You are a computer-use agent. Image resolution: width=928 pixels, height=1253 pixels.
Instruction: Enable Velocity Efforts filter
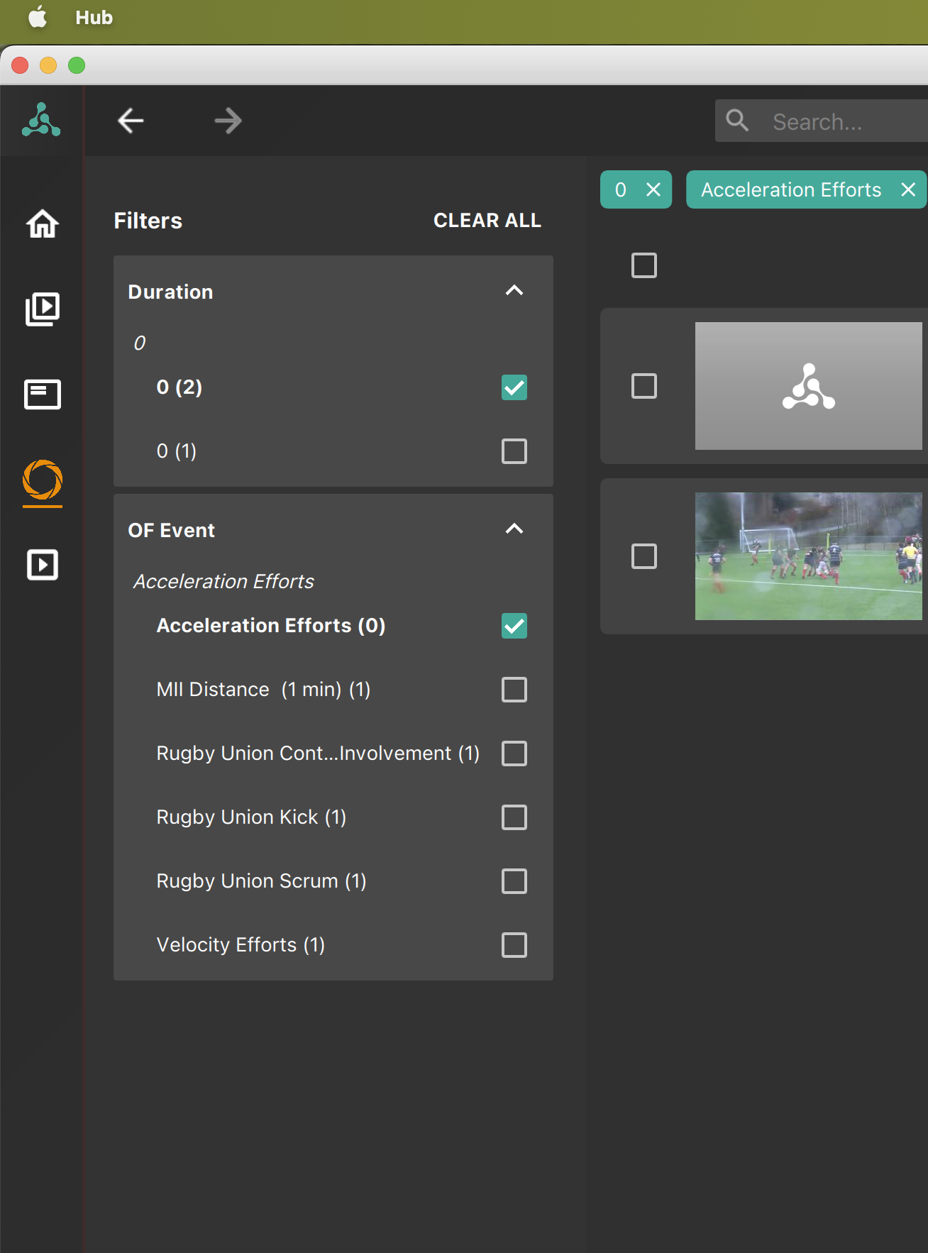(514, 945)
